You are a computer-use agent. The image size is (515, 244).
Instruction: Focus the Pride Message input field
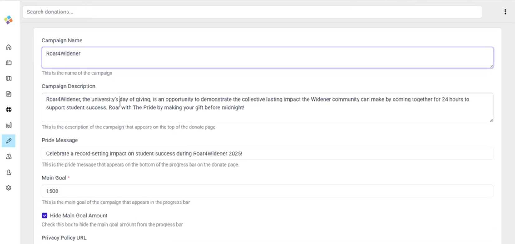coord(268,153)
